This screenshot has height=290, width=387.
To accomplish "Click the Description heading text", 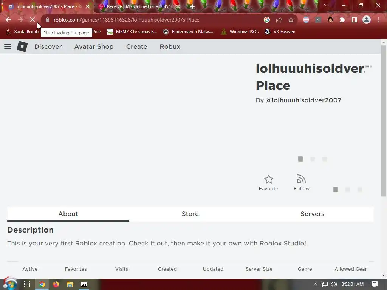I will tap(30, 230).
